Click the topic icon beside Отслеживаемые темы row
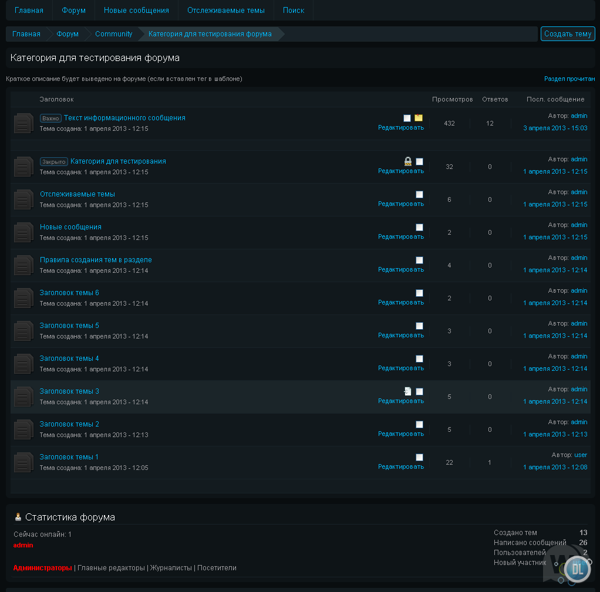The width and height of the screenshot is (600, 592). coord(23,199)
